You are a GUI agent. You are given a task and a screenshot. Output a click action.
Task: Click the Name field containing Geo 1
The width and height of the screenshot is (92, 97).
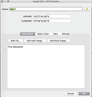click(46, 9)
